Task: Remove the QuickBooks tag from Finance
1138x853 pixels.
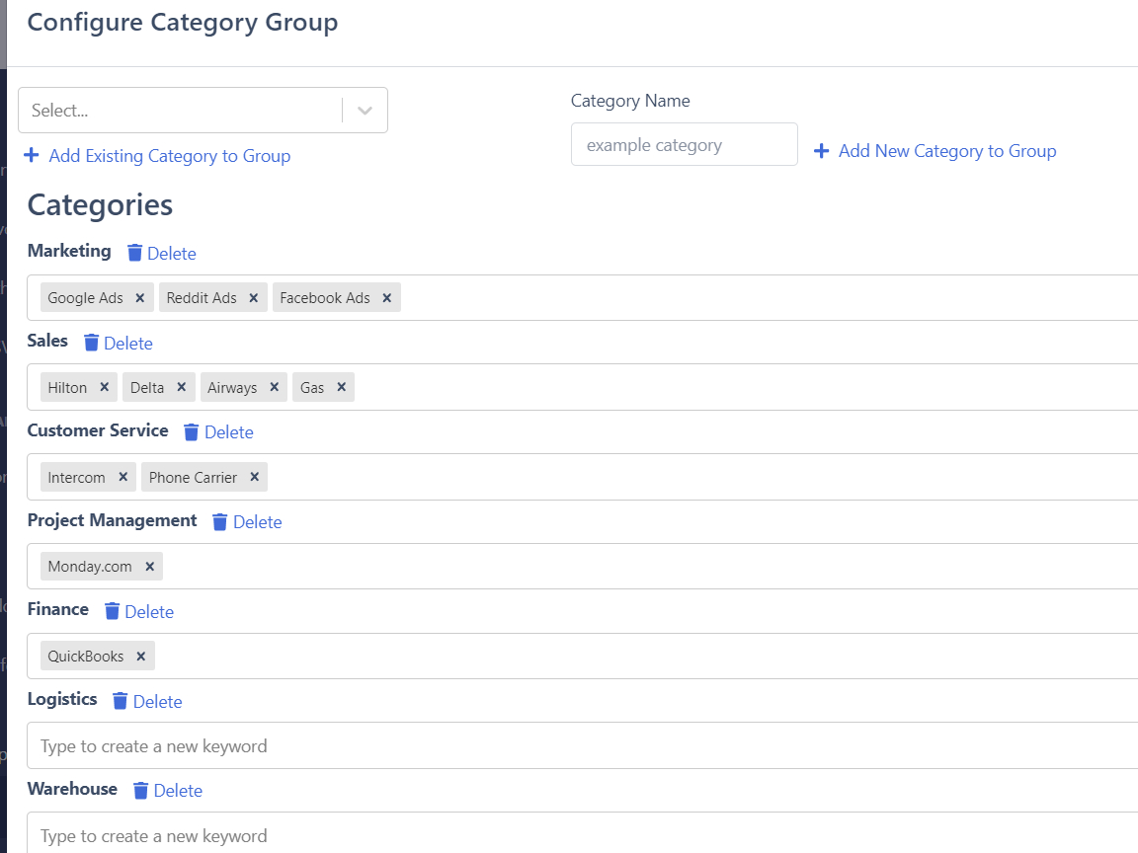Action: point(140,657)
